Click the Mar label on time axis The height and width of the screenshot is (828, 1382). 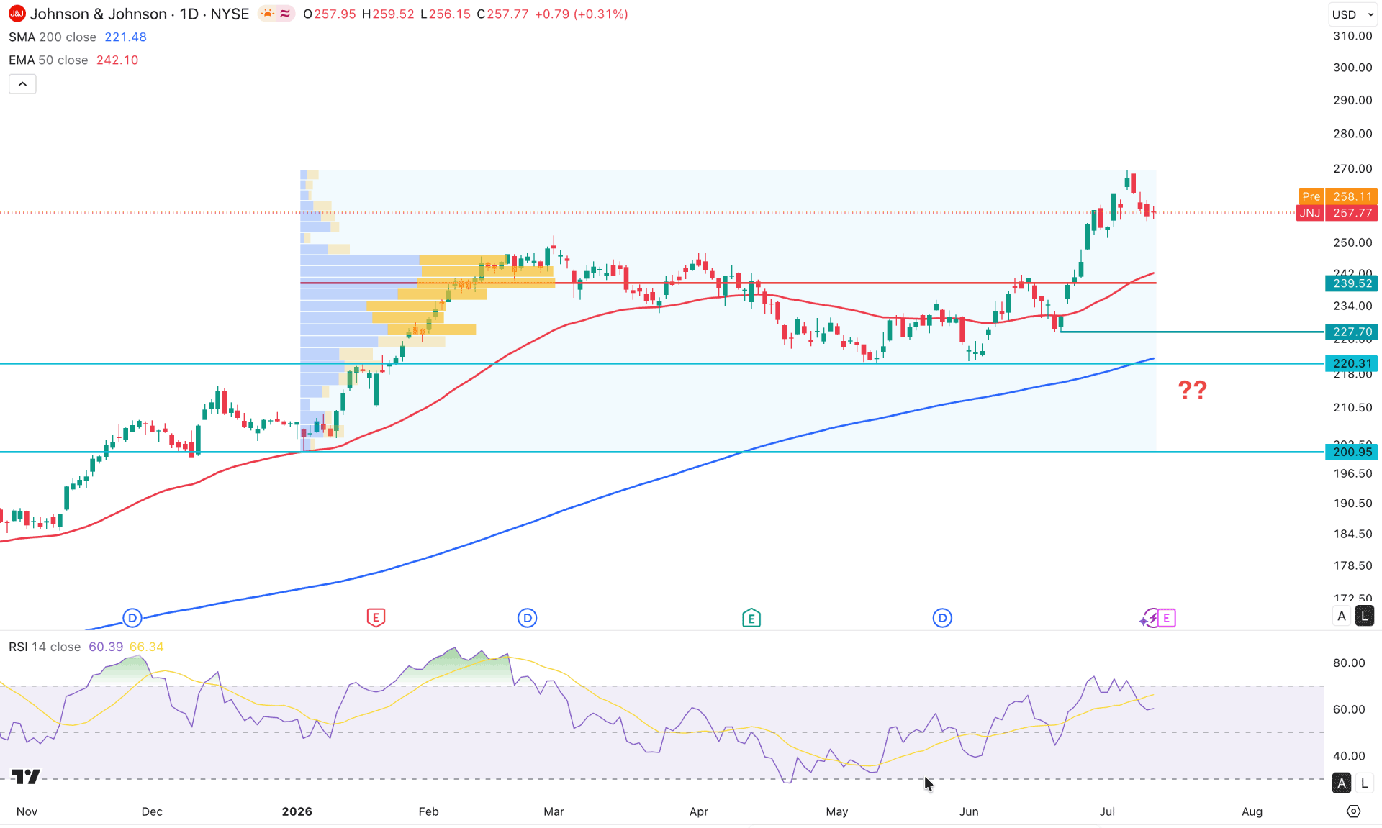[x=554, y=811]
